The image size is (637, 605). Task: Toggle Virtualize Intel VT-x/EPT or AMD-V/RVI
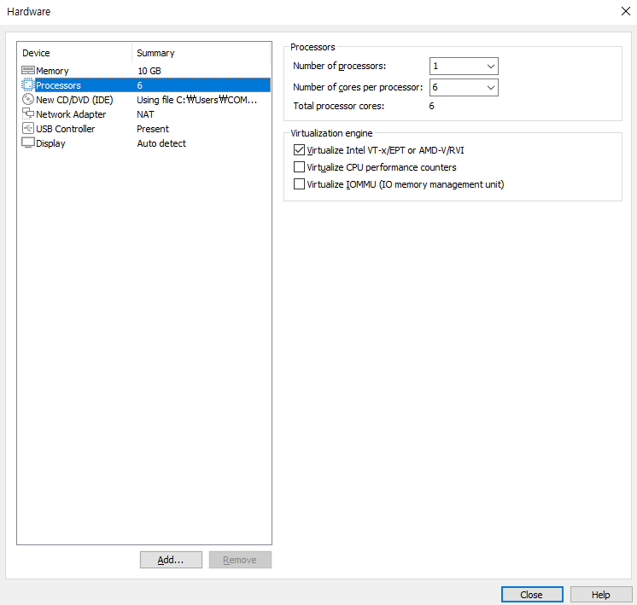point(299,150)
